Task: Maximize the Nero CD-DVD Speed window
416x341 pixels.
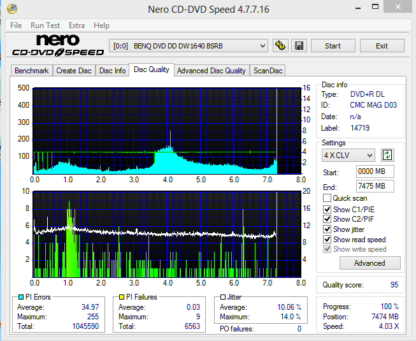Action: (375, 7)
